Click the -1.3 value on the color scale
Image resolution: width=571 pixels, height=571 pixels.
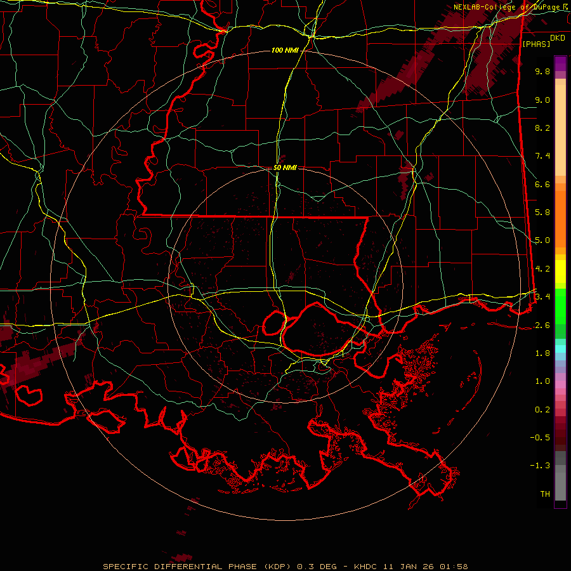tap(540, 466)
